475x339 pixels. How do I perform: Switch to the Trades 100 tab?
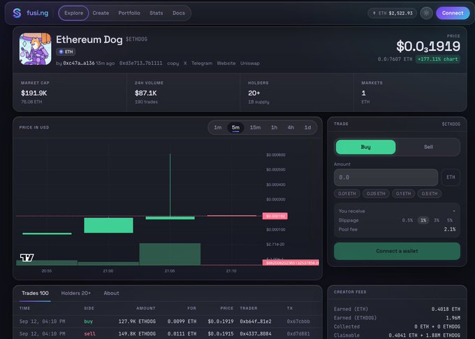pyautogui.click(x=35, y=293)
